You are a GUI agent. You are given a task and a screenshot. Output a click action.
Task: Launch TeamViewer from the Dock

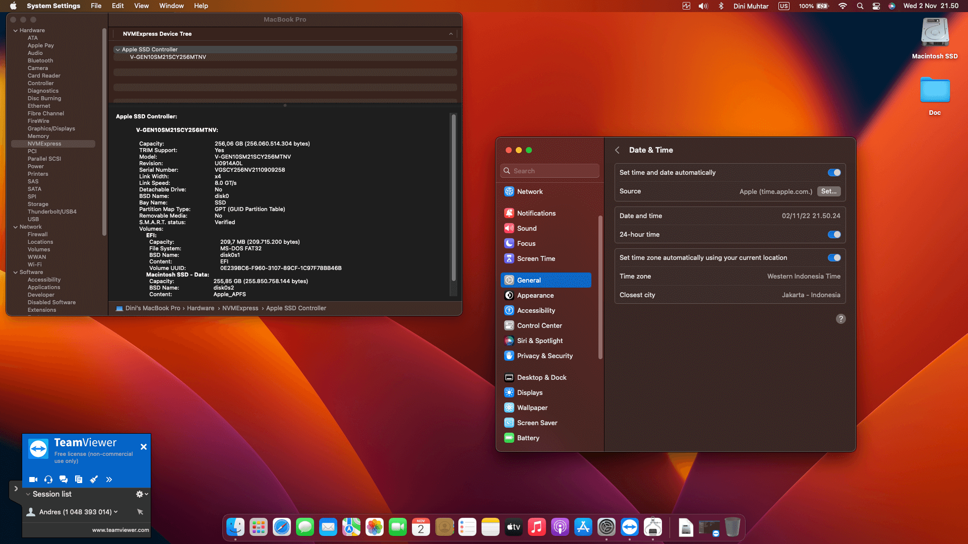point(630,527)
